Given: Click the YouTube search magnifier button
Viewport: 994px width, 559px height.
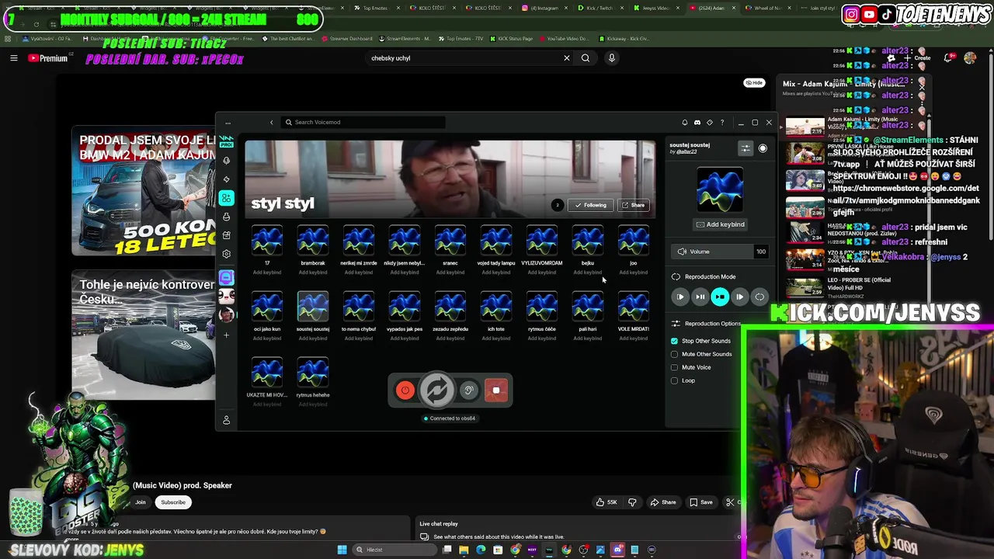Looking at the screenshot, I should pos(586,58).
